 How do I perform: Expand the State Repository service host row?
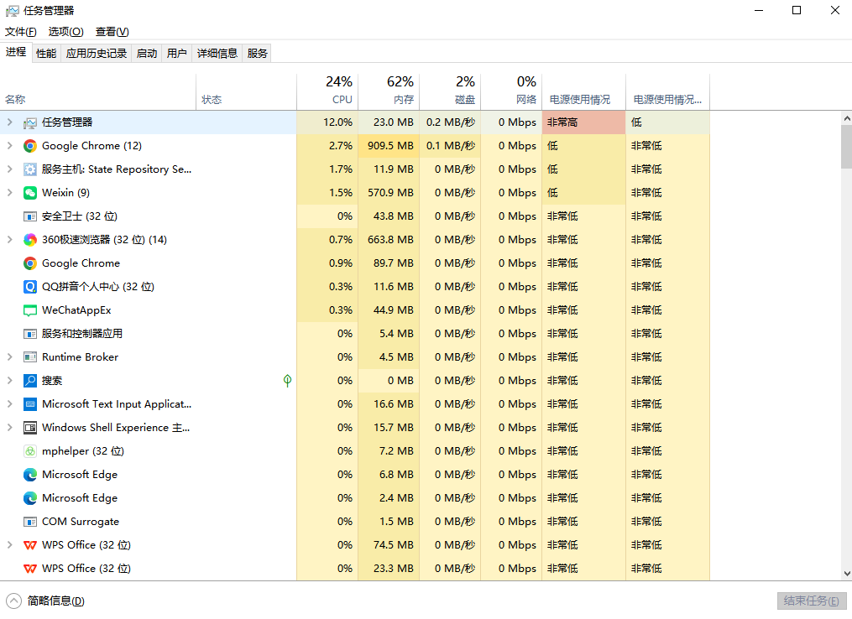[x=9, y=169]
